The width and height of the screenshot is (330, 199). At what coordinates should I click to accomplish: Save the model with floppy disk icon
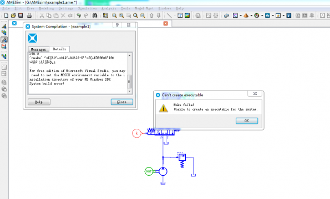(x=21, y=15)
